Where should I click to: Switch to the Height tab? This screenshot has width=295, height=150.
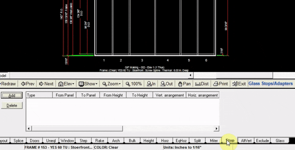pyautogui.click(x=149, y=140)
